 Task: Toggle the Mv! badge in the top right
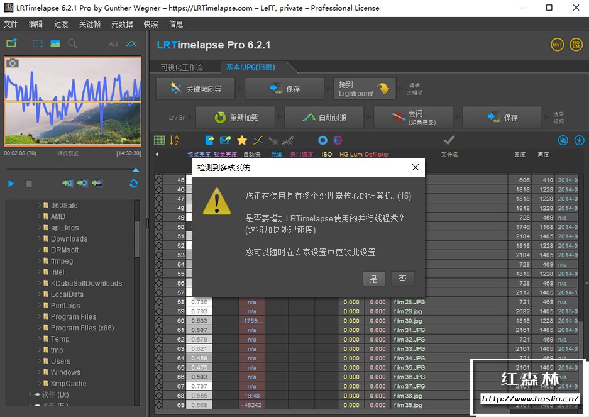point(557,45)
